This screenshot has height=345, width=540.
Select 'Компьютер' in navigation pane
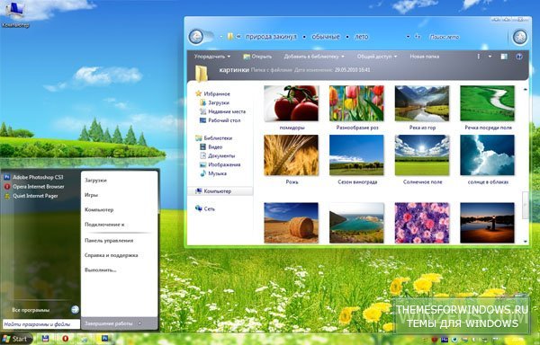pos(220,191)
